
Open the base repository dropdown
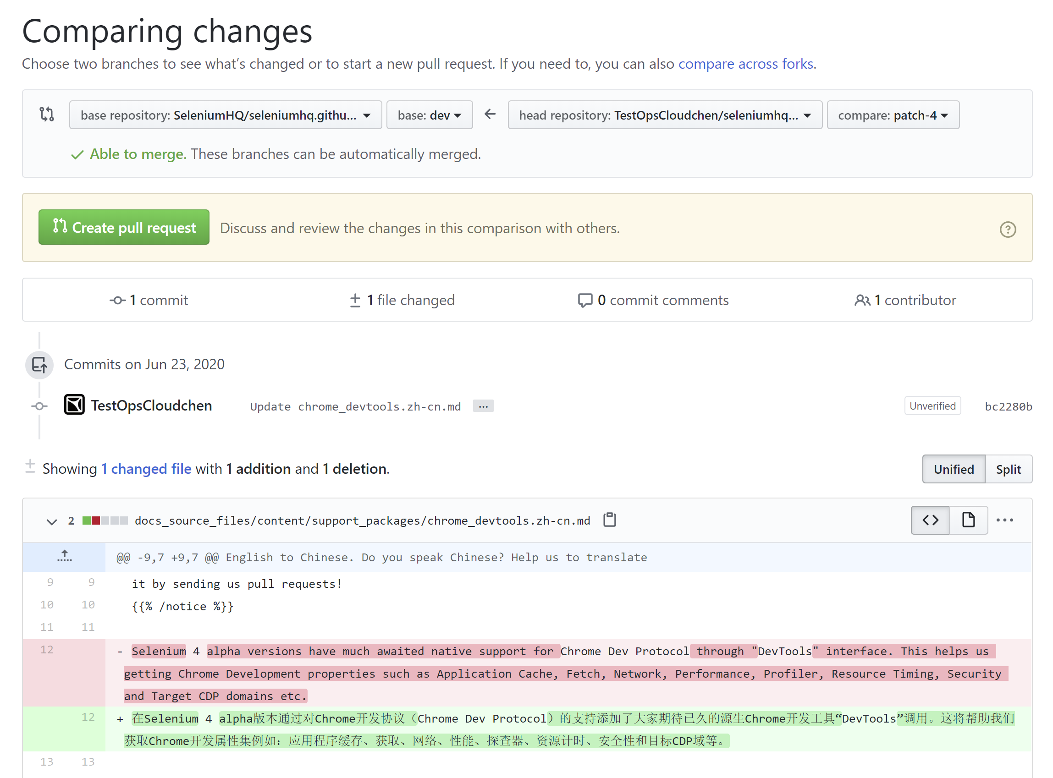225,115
